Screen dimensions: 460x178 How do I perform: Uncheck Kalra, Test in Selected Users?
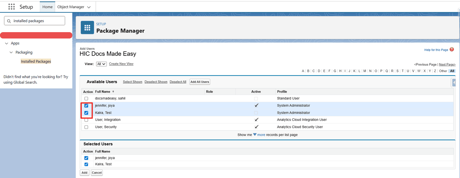point(86,164)
